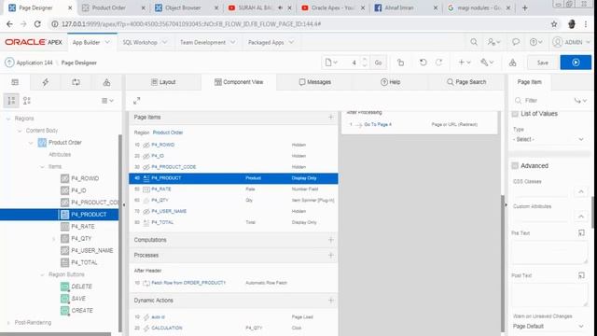
Task: Select the Help tab
Action: [390, 82]
